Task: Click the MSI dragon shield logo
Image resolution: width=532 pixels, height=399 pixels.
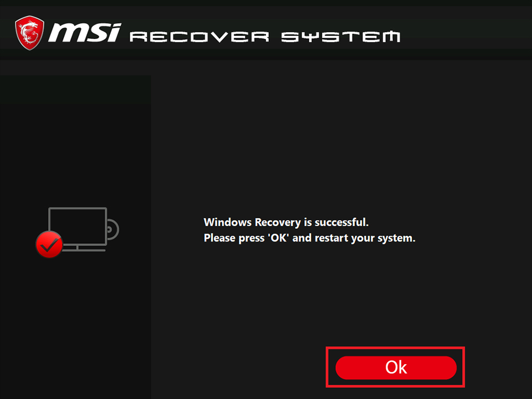Action: [29, 33]
